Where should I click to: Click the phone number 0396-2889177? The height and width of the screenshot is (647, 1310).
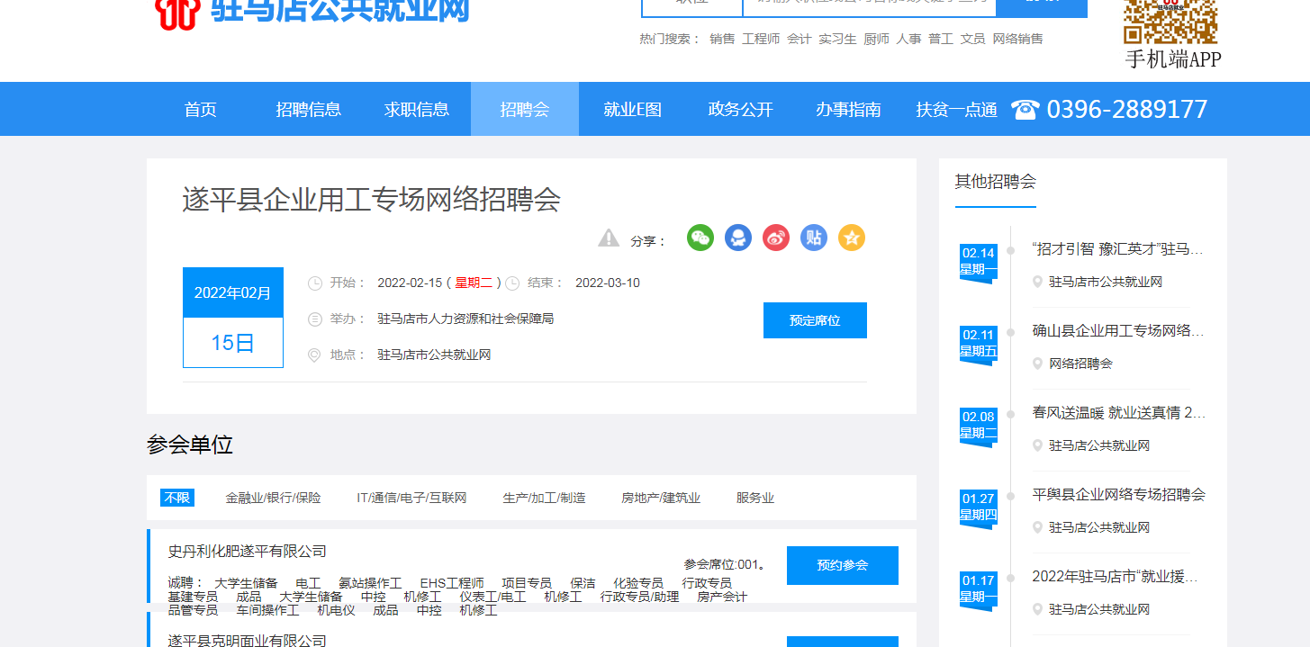click(x=1127, y=109)
